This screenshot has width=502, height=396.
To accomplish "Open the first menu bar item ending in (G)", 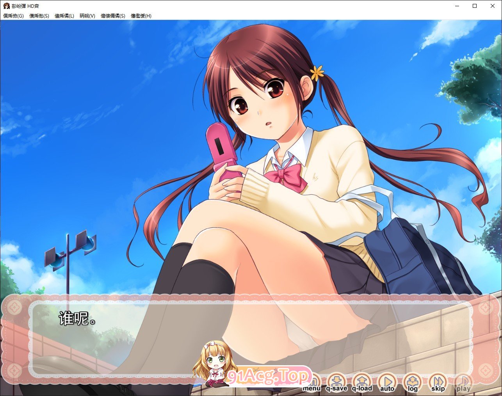I will (13, 16).
